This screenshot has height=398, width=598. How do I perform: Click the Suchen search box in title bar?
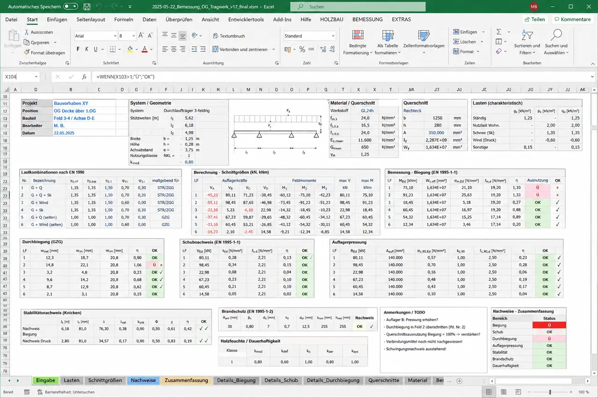click(x=358, y=7)
